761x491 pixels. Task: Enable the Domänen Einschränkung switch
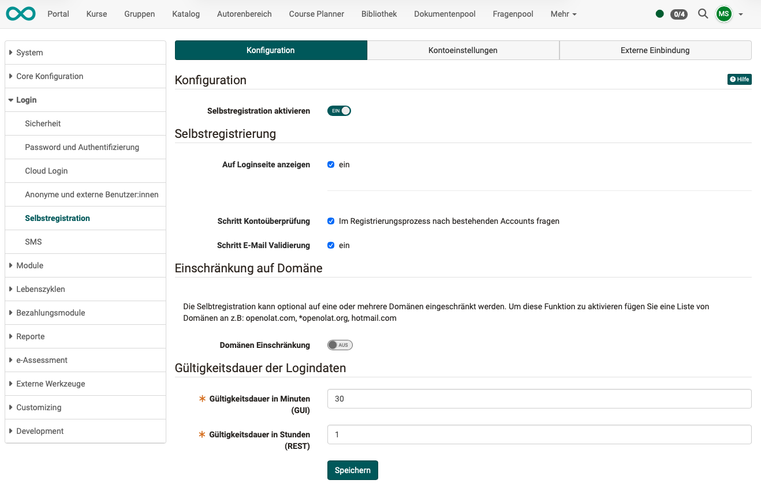click(340, 344)
